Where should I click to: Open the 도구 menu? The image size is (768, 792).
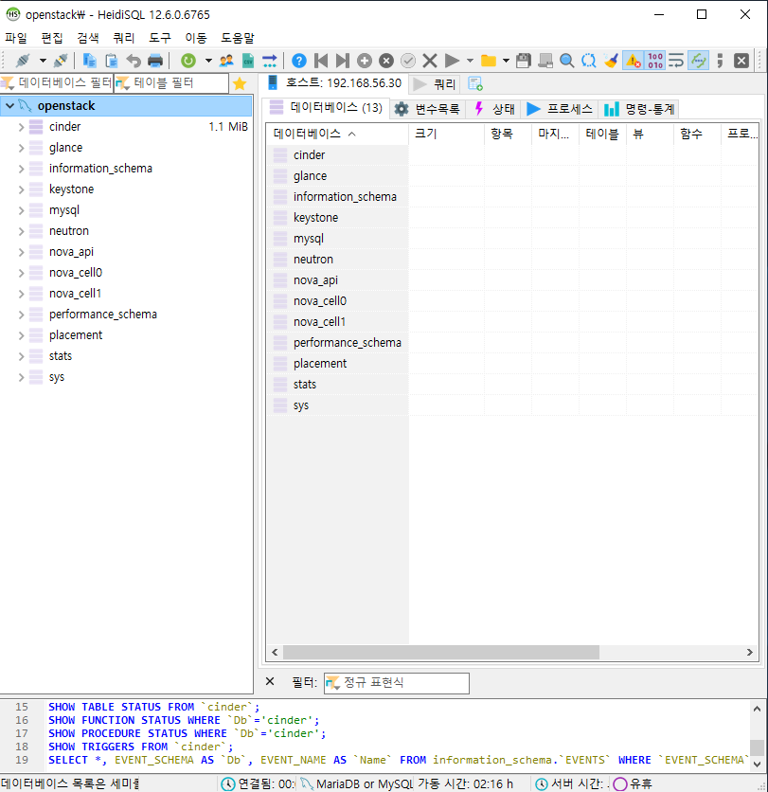[159, 38]
